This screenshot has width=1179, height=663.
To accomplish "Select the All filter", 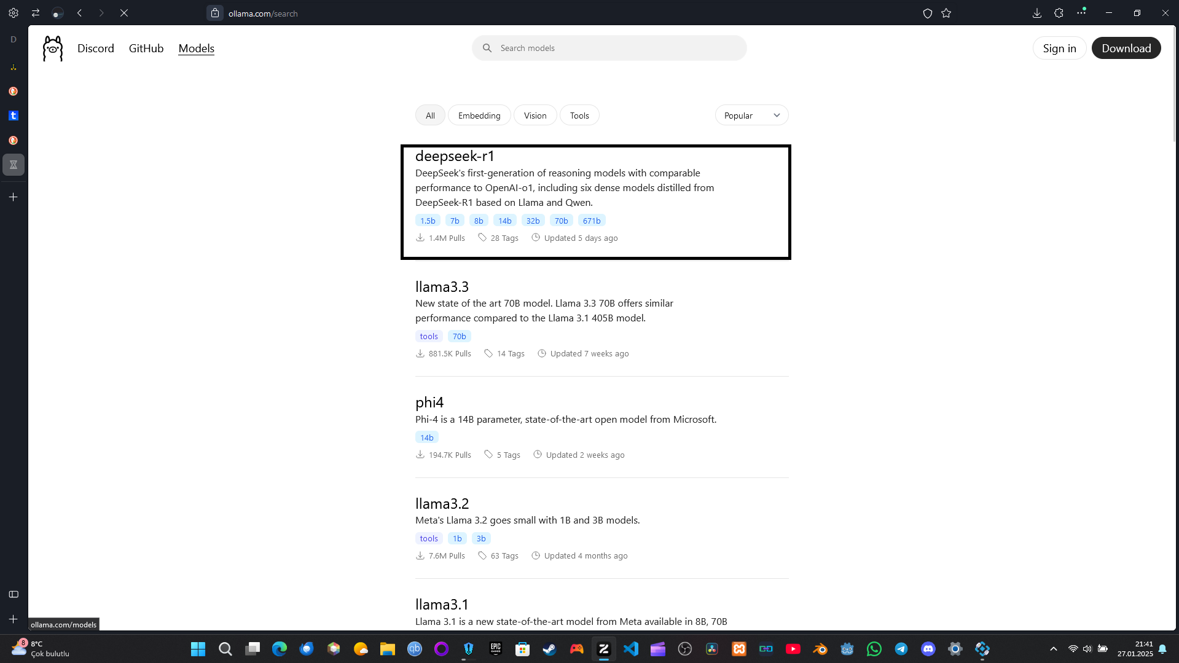I will tap(430, 116).
